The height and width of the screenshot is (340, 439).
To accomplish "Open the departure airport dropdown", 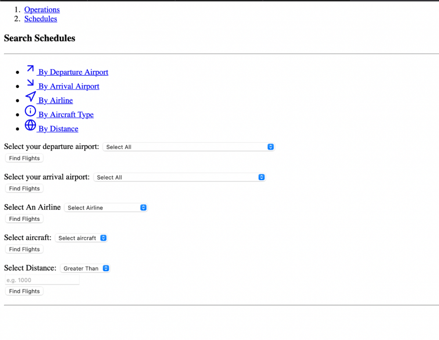I will coord(188,147).
